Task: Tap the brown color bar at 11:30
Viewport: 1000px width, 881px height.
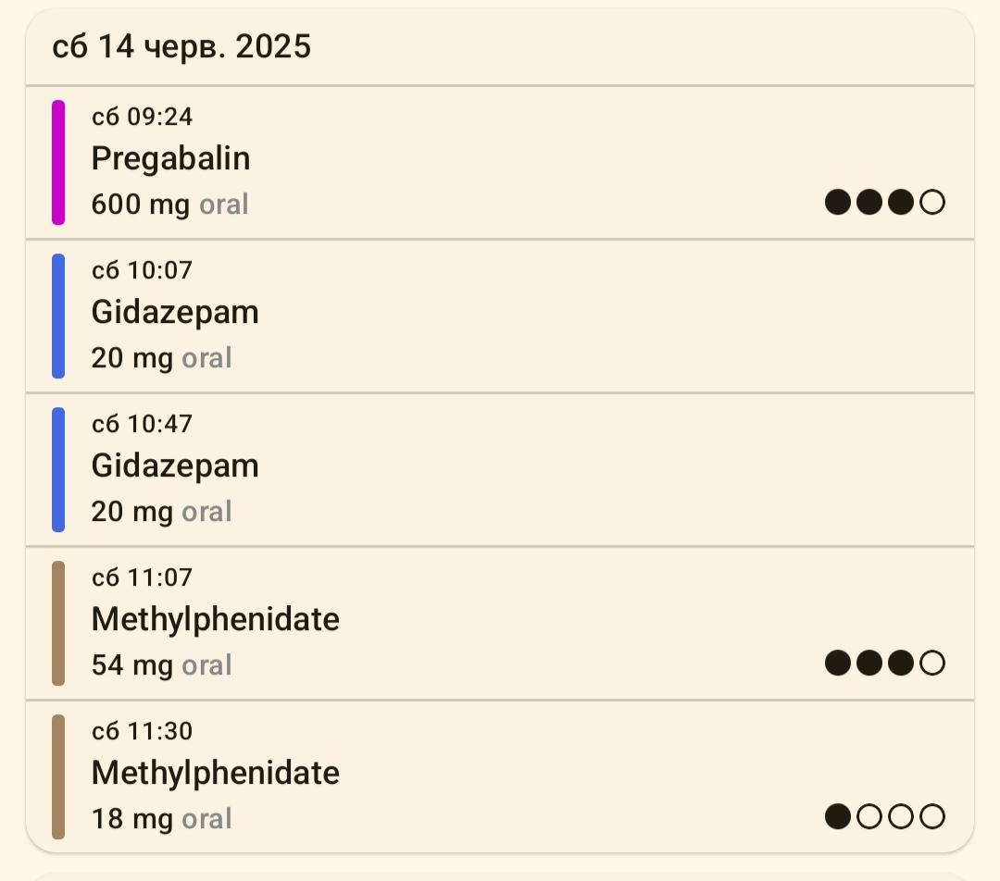Action: [58, 776]
